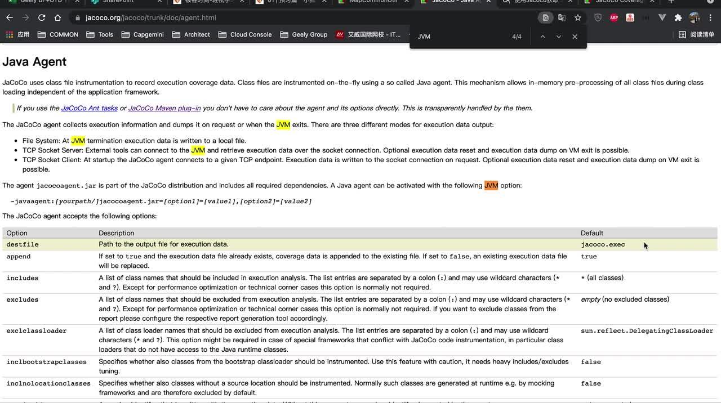Open the 艾威国际网校 bookmark
This screenshot has height=403, width=721.
368,34
